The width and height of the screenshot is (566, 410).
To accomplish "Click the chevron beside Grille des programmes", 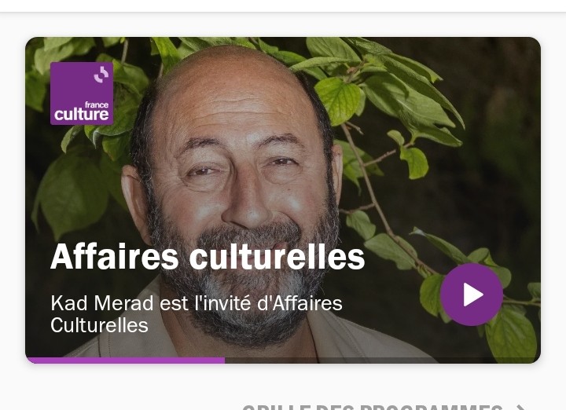I will coord(521,408).
